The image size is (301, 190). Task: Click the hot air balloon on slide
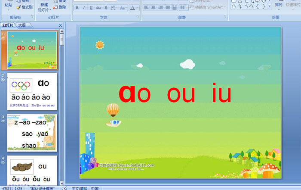coord(113,115)
